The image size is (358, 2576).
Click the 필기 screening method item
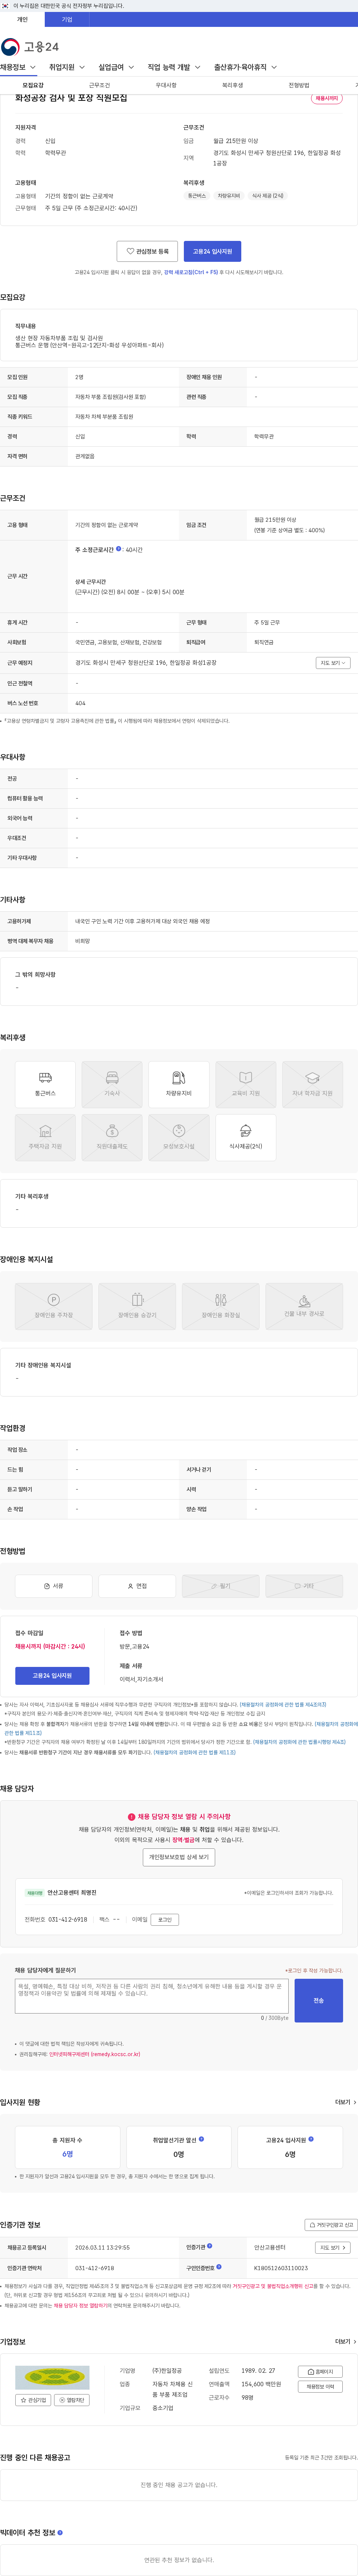(x=220, y=1586)
